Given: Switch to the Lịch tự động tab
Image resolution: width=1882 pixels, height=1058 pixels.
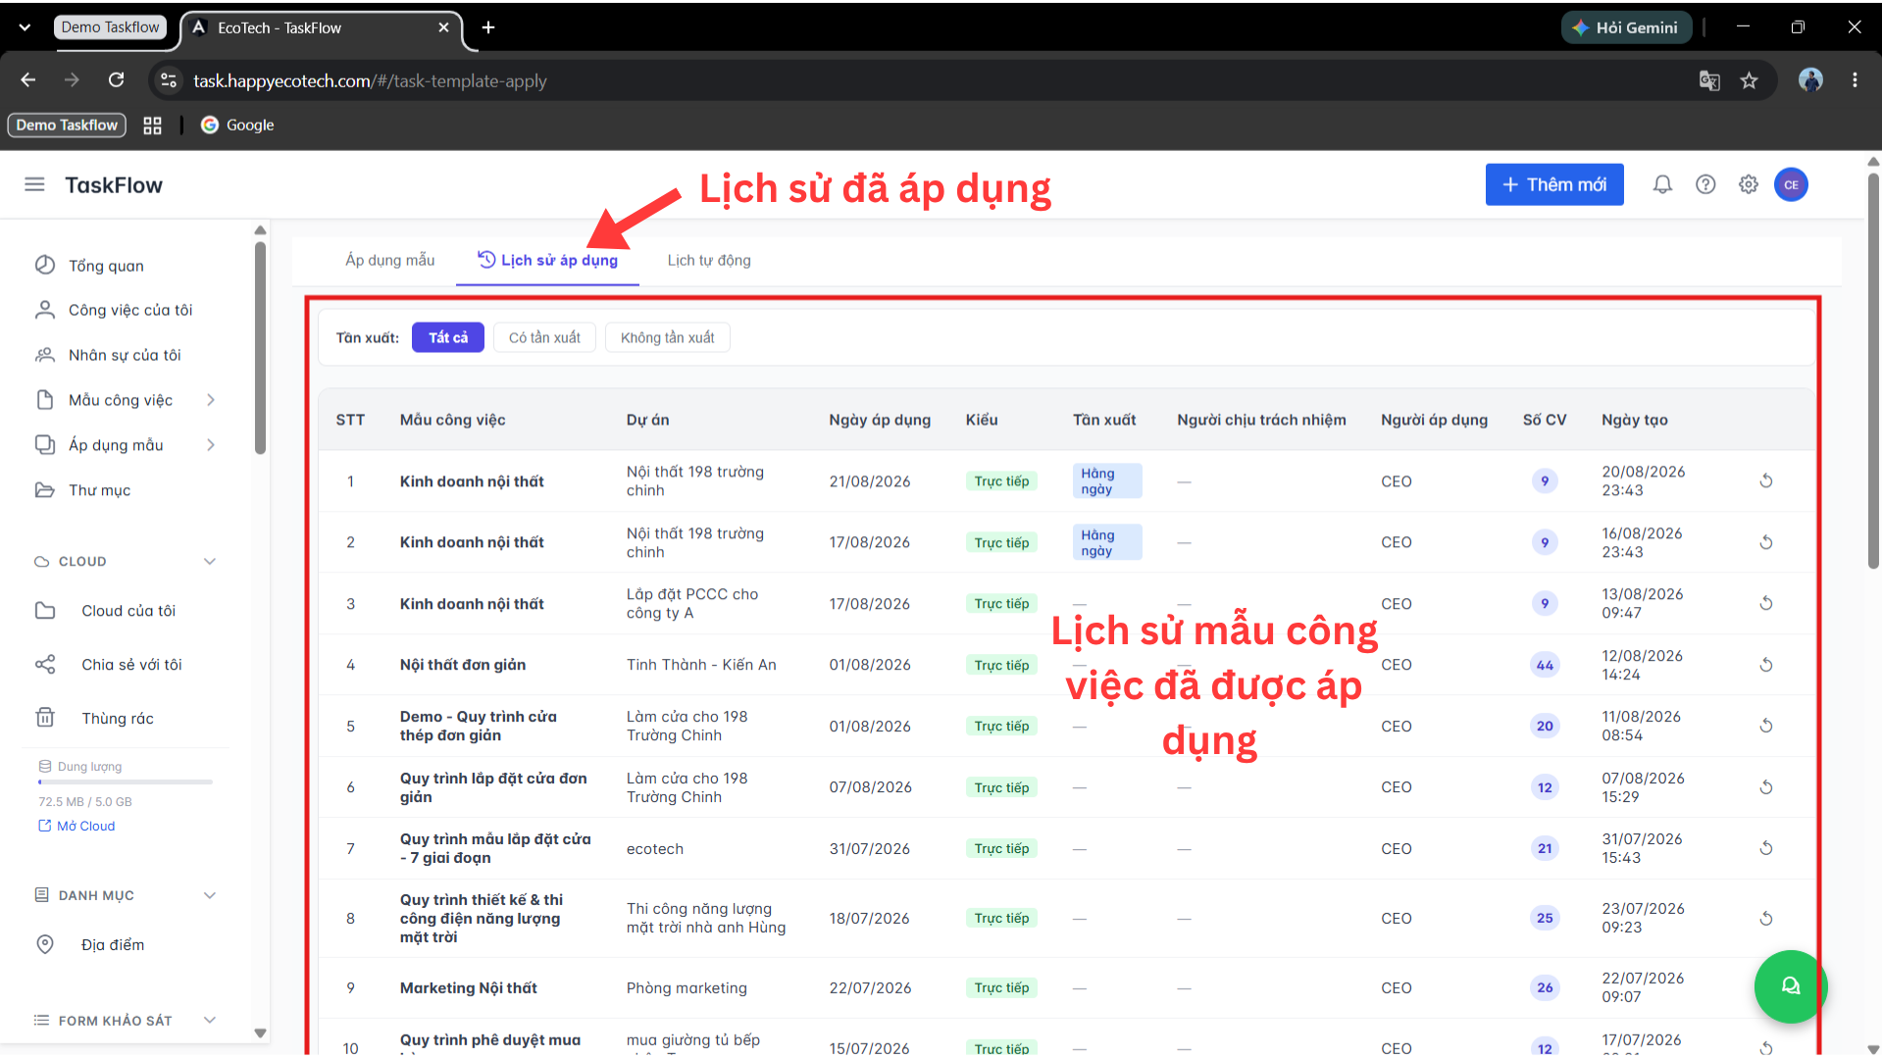Looking at the screenshot, I should 709,260.
